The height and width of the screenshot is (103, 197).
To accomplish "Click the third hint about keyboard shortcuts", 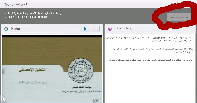I will point(151,60).
